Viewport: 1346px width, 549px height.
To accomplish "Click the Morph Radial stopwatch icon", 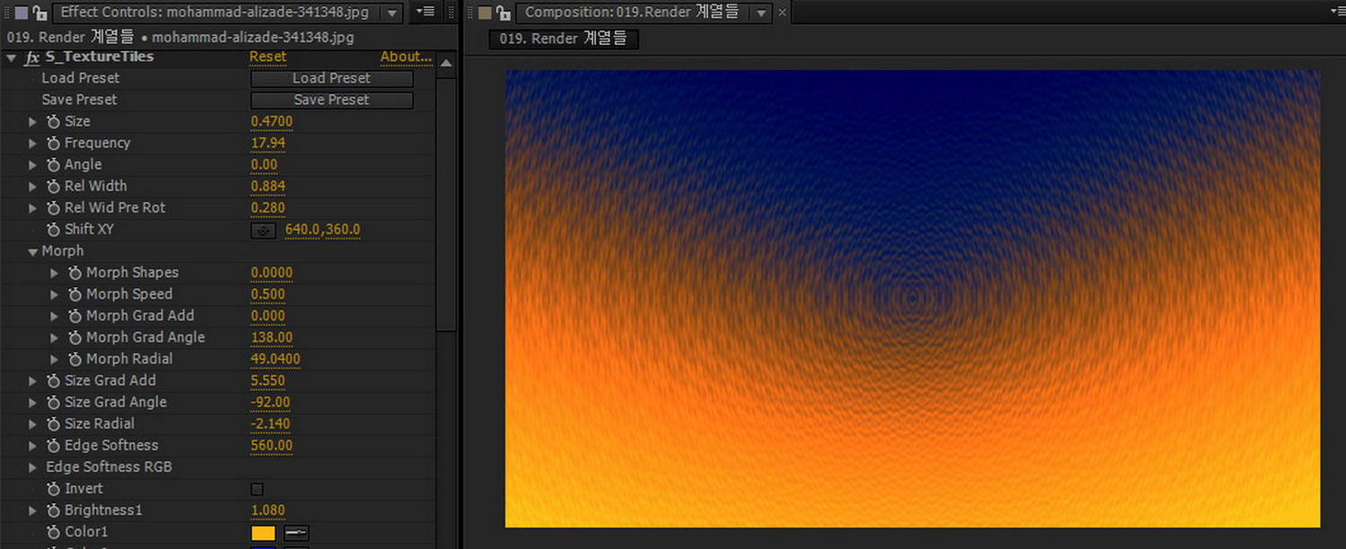I will tap(74, 359).
